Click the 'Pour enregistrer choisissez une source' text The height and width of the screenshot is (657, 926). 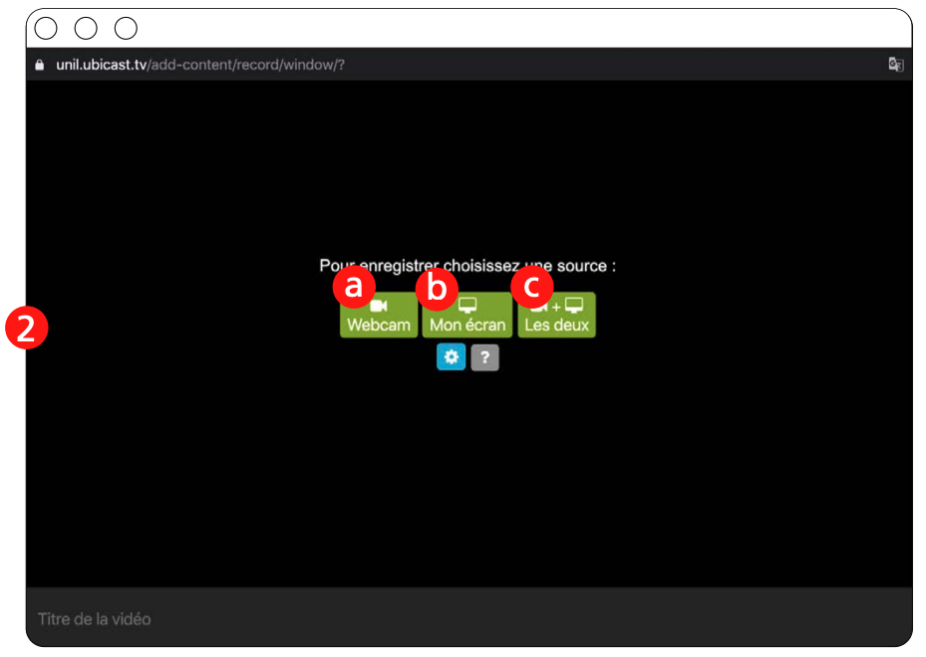click(x=467, y=266)
